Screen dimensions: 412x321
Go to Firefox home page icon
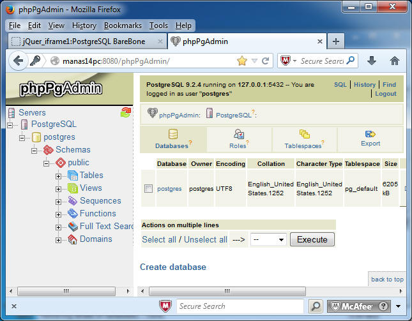pos(394,61)
